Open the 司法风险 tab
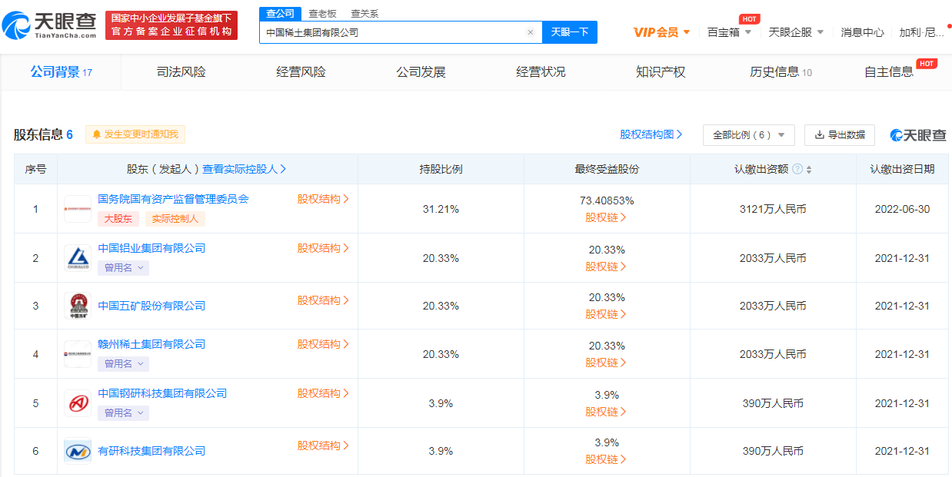Image resolution: width=952 pixels, height=477 pixels. pos(181,72)
